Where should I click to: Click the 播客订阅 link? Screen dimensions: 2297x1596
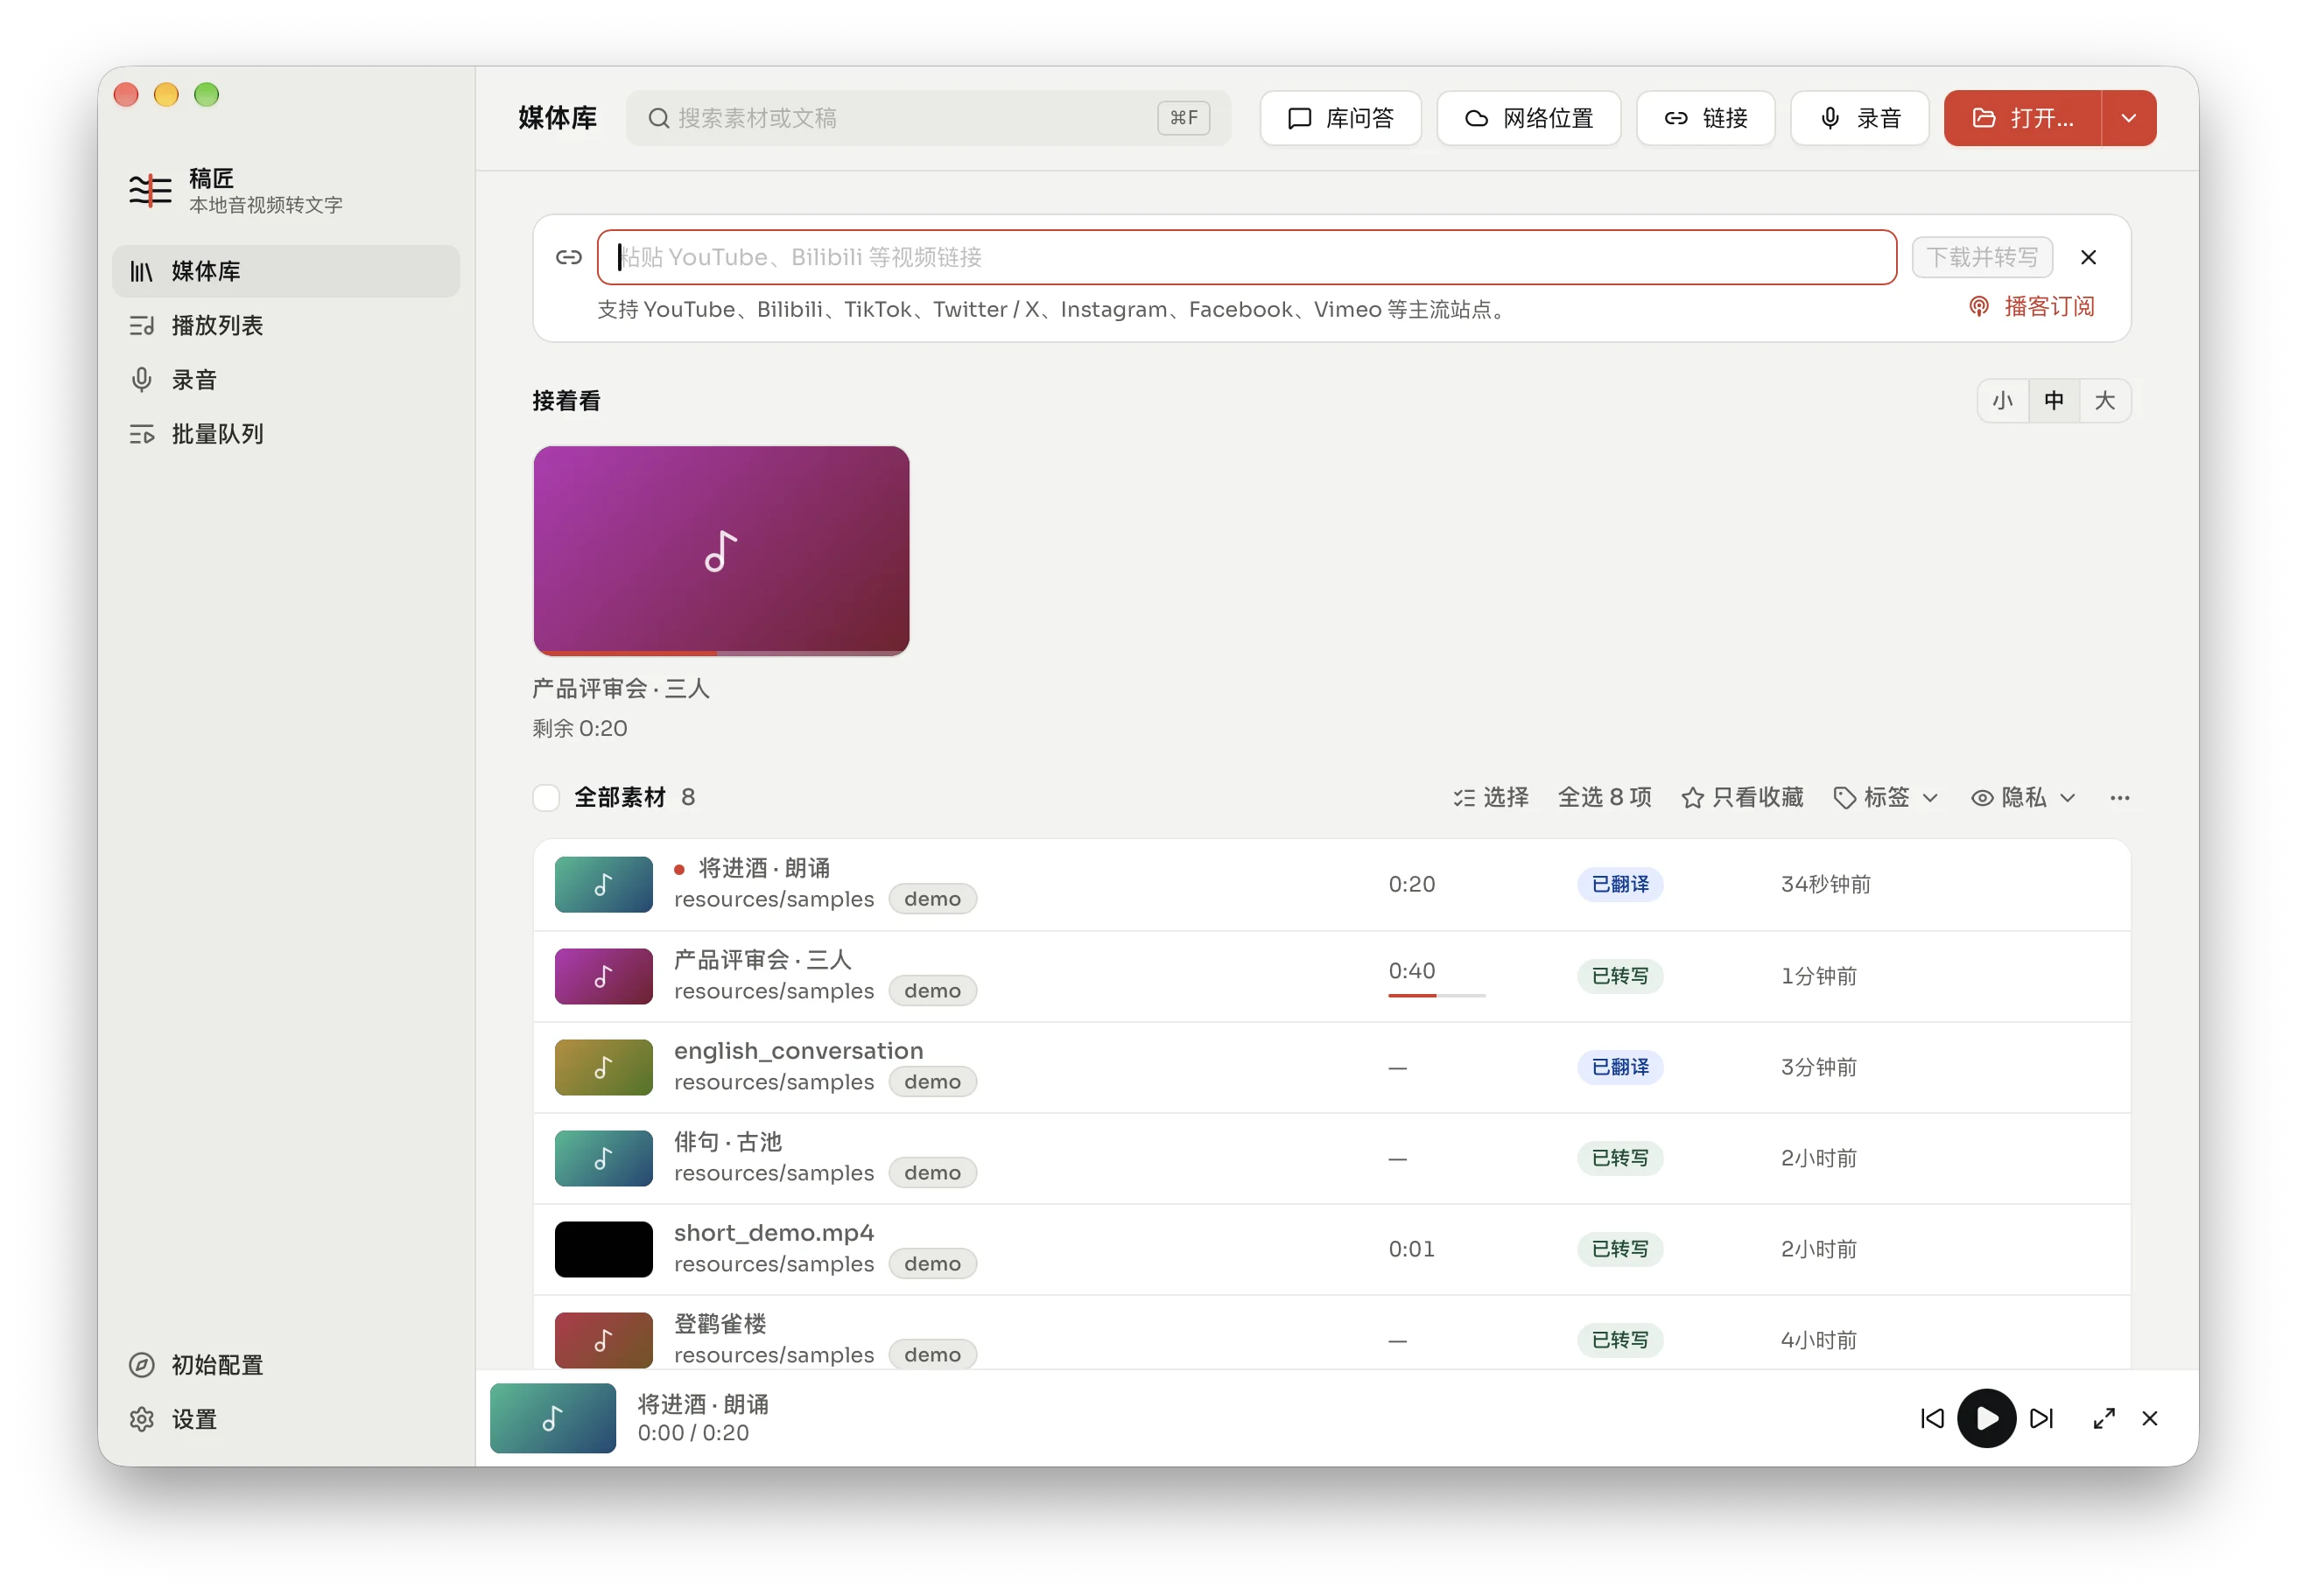tap(2031, 306)
